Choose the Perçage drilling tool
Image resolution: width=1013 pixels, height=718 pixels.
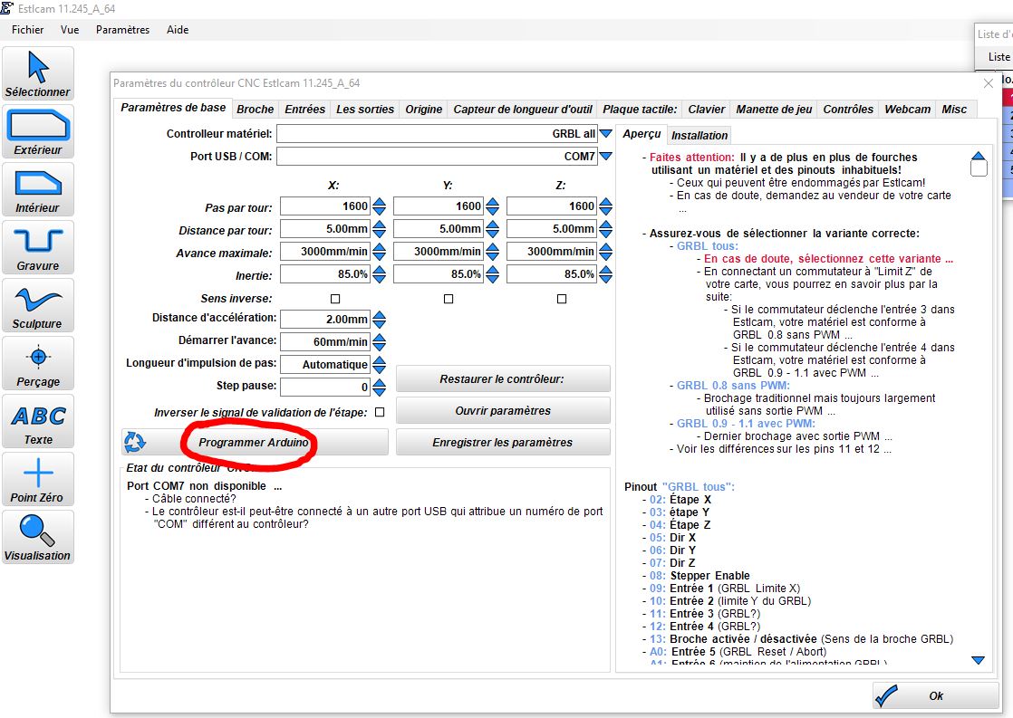[x=37, y=363]
